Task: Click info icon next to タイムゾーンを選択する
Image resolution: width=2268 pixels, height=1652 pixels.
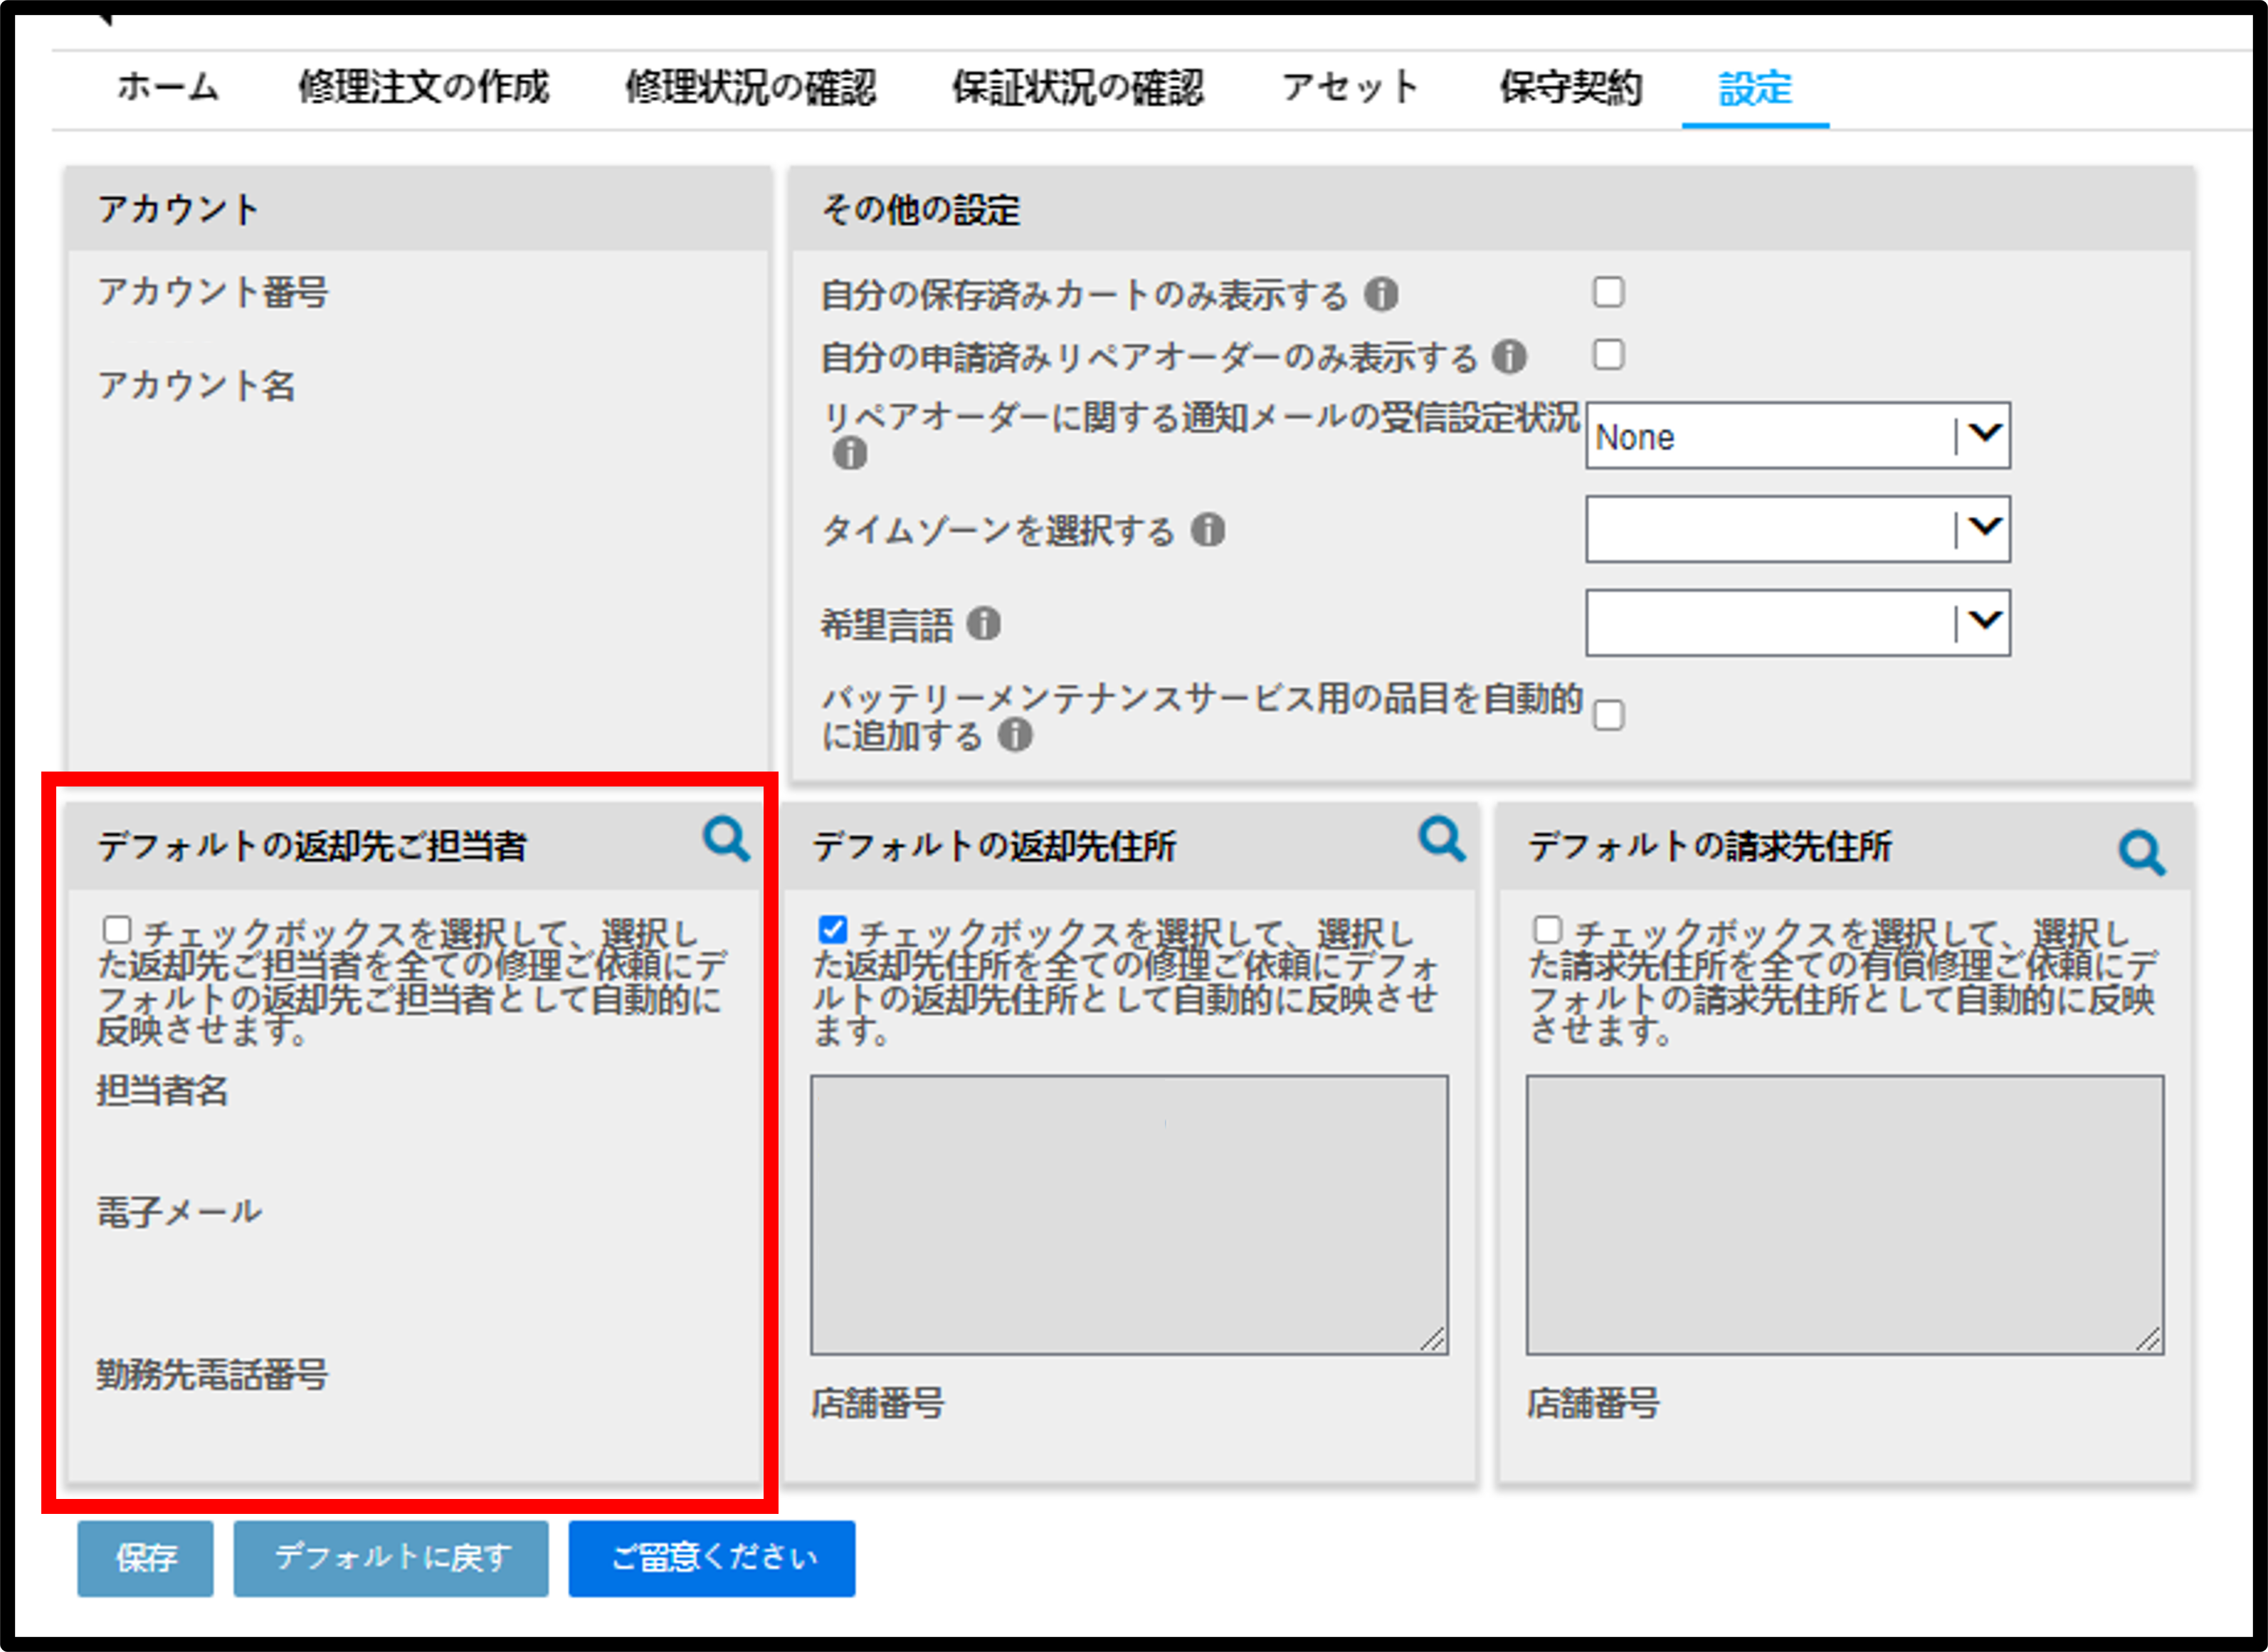Action: tap(1208, 530)
